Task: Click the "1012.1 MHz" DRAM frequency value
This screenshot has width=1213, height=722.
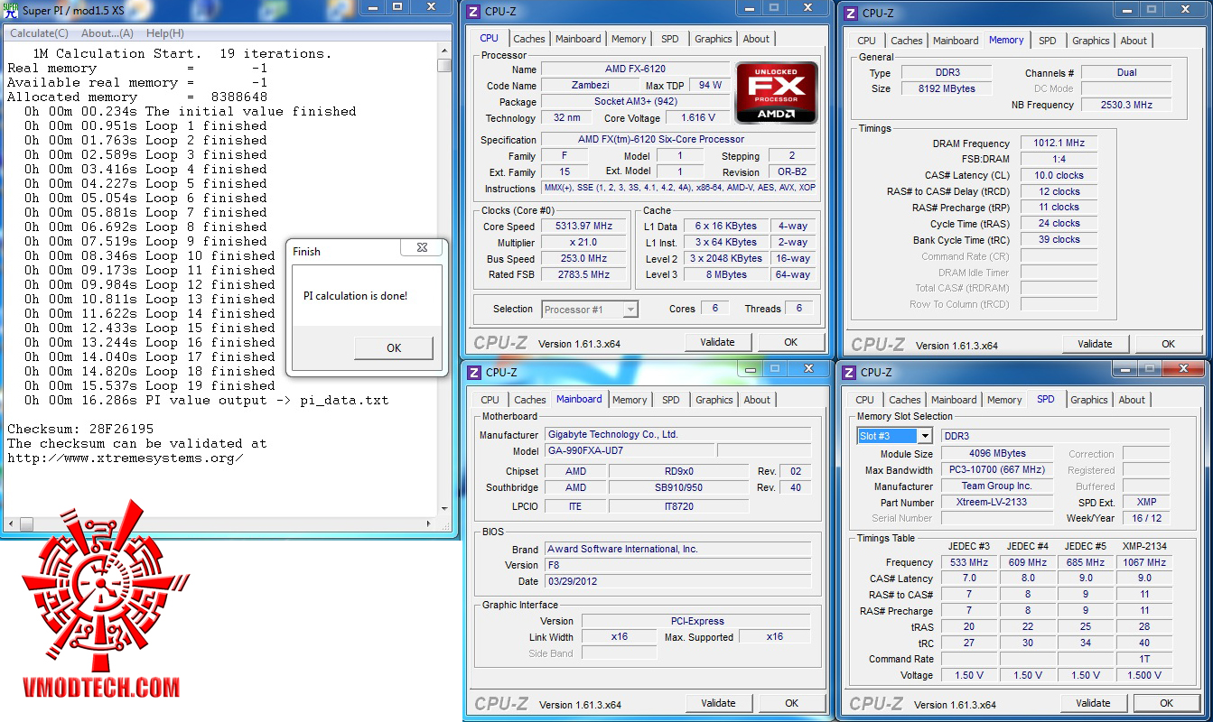Action: point(1059,143)
